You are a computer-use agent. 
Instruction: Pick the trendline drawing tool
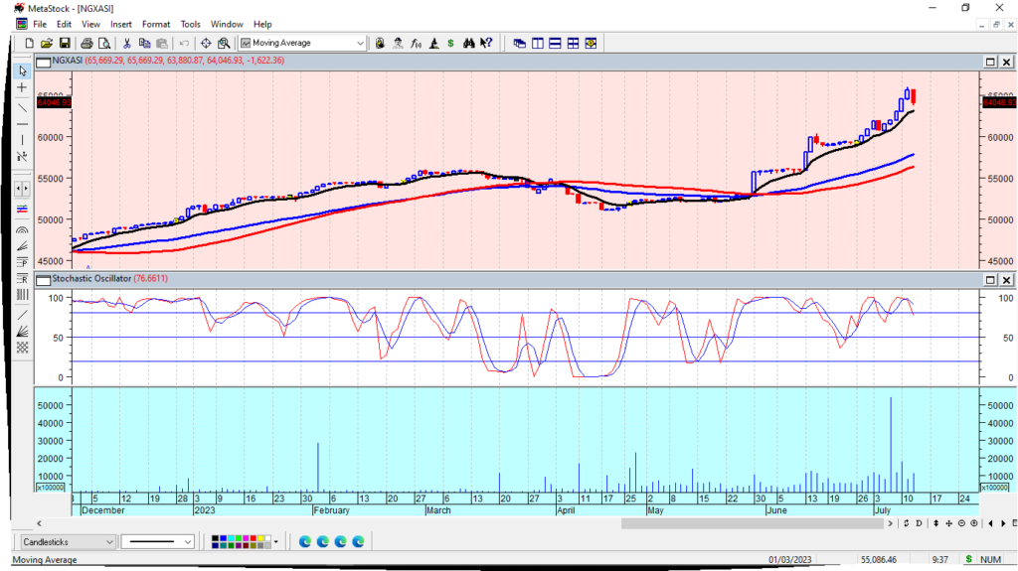(x=22, y=106)
